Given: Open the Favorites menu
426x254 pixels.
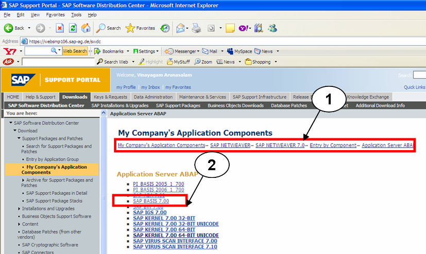Looking at the screenshot, I should 55,14.
